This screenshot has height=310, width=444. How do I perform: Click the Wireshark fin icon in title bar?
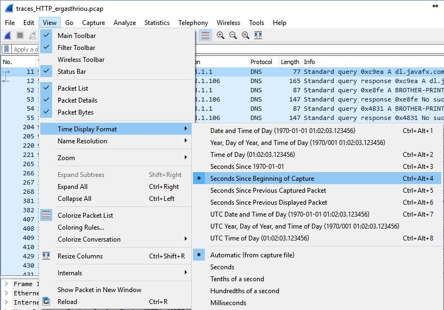click(9, 9)
